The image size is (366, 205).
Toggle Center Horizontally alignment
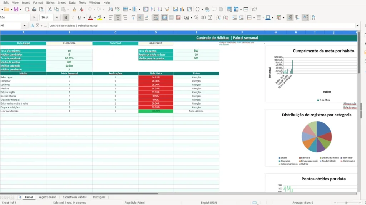pos(118,17)
